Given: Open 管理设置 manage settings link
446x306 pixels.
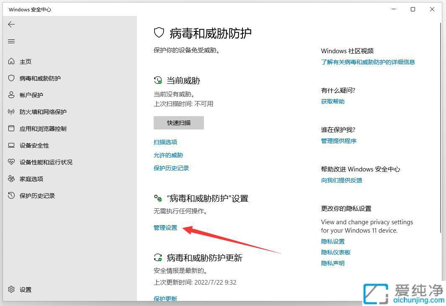Looking at the screenshot, I should coord(165,227).
